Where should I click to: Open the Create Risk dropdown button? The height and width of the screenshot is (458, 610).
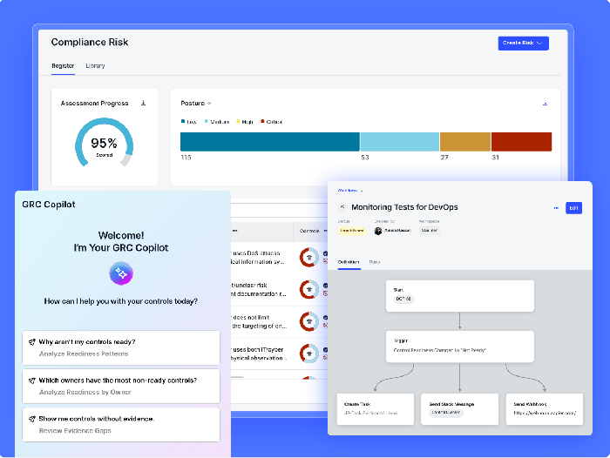click(523, 44)
